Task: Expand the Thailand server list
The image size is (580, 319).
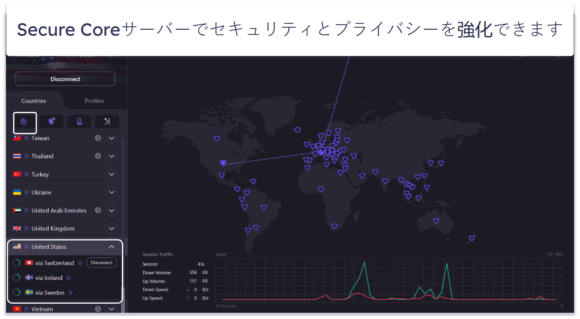Action: [111, 156]
